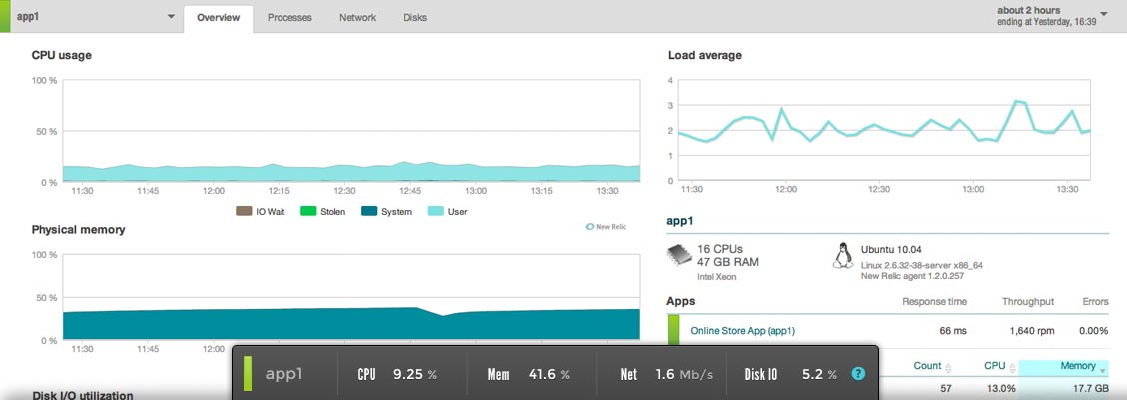1127x400 pixels.
Task: Toggle the User legend swatch
Action: pos(435,211)
